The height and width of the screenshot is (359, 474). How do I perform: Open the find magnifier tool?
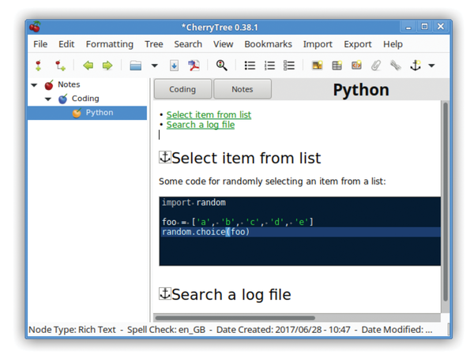click(x=221, y=65)
